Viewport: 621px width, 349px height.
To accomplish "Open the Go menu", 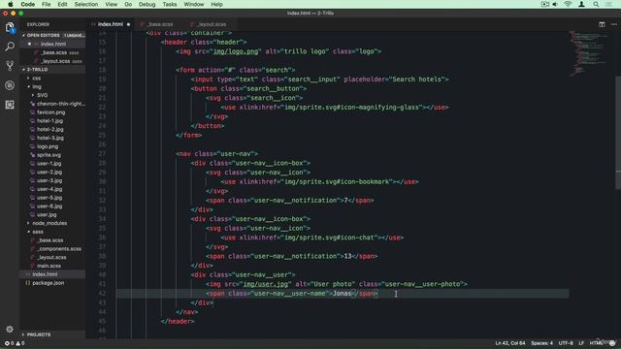I will [x=128, y=4].
